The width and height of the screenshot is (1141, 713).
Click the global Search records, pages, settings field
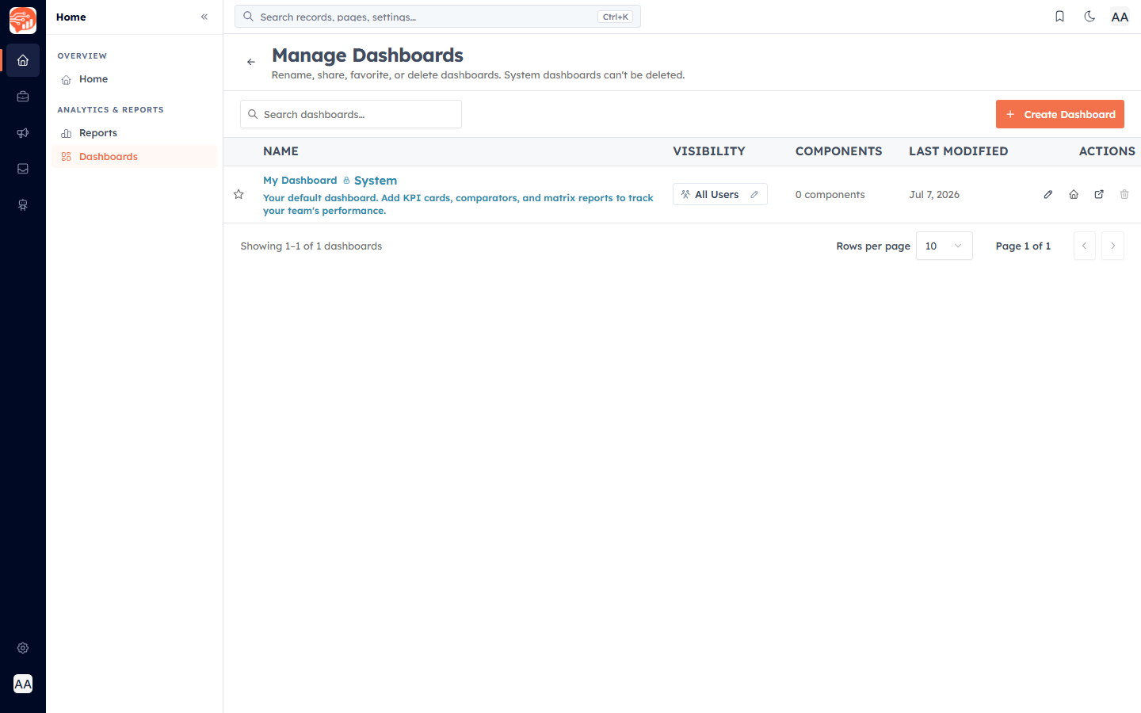[x=437, y=17]
